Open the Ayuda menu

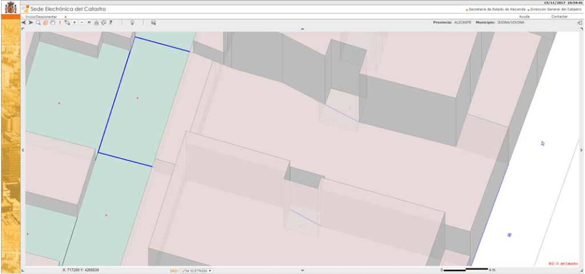click(x=523, y=17)
